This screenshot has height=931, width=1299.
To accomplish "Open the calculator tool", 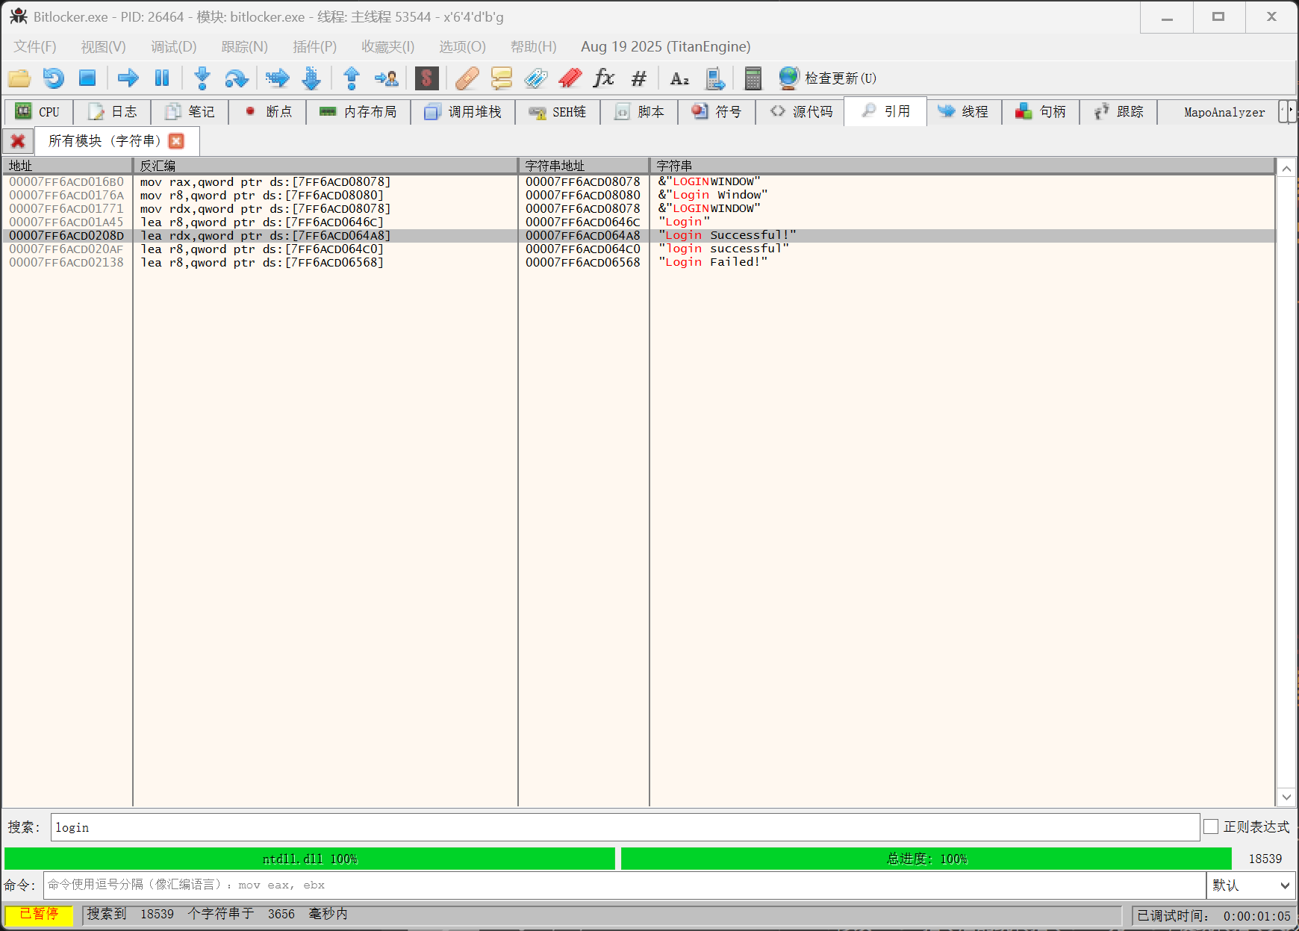I will click(753, 78).
